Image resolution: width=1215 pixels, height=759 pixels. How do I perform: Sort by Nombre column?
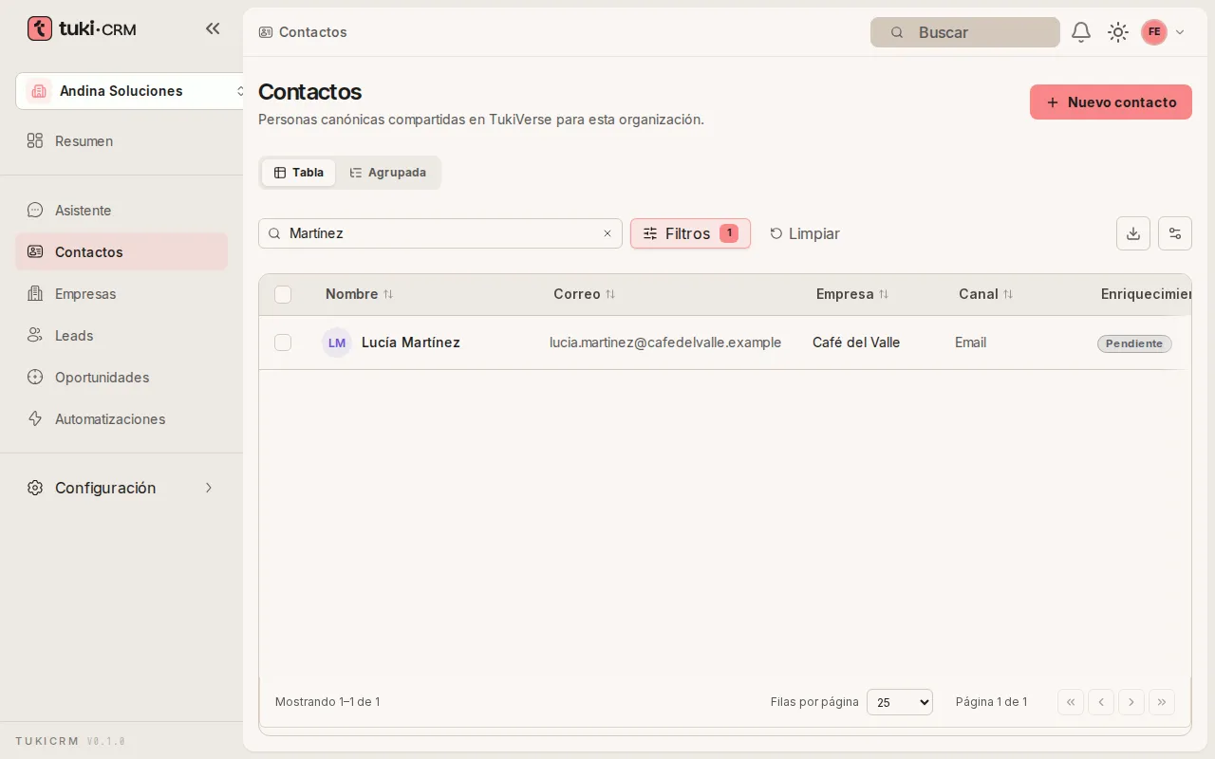tap(359, 294)
